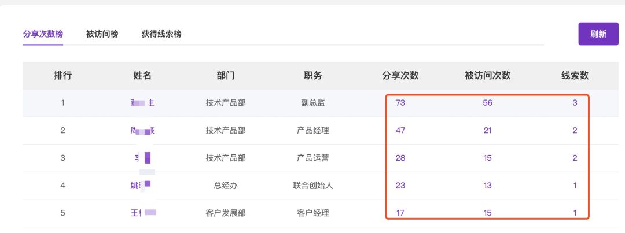Click visit count 21 for the 产品经理 row
Image resolution: width=625 pixels, height=233 pixels.
487,131
